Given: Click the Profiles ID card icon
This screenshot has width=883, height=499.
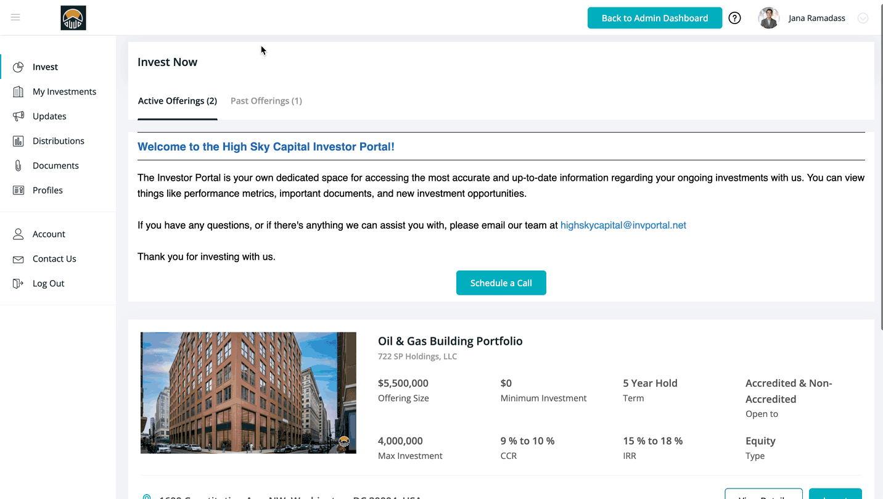Looking at the screenshot, I should (18, 190).
